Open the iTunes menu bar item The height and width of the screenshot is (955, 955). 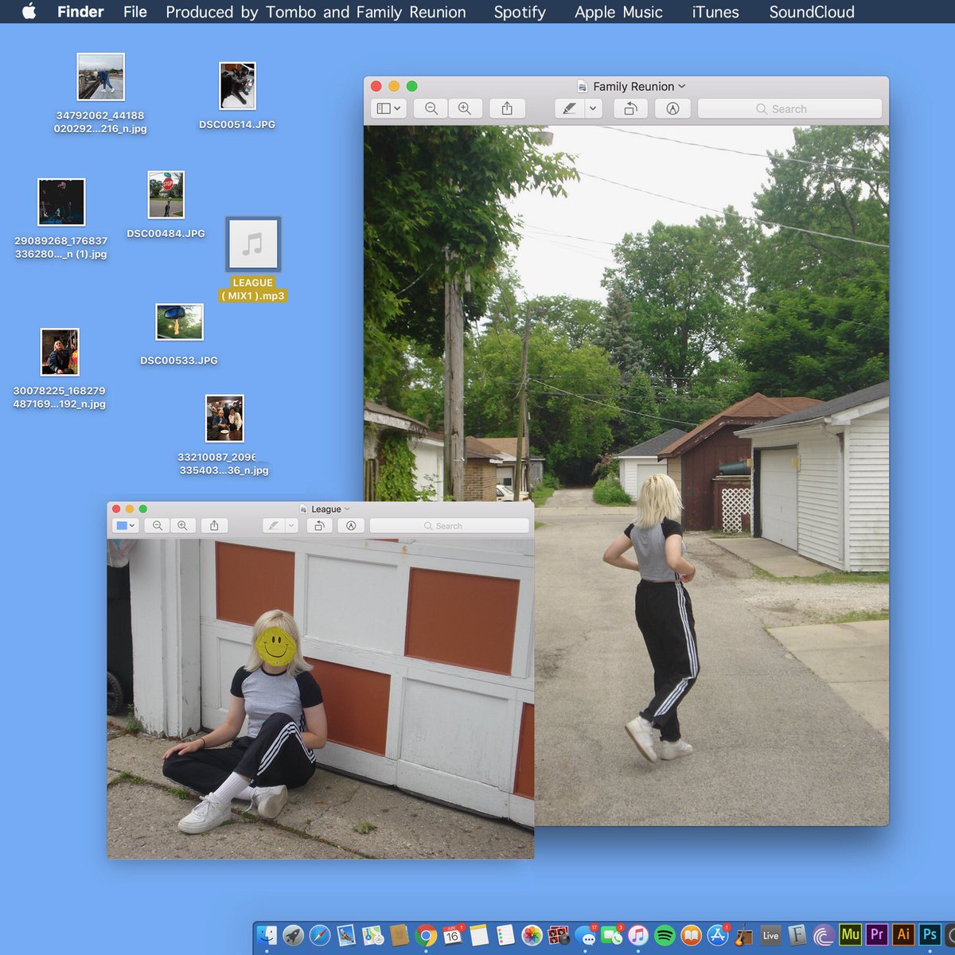coord(715,12)
